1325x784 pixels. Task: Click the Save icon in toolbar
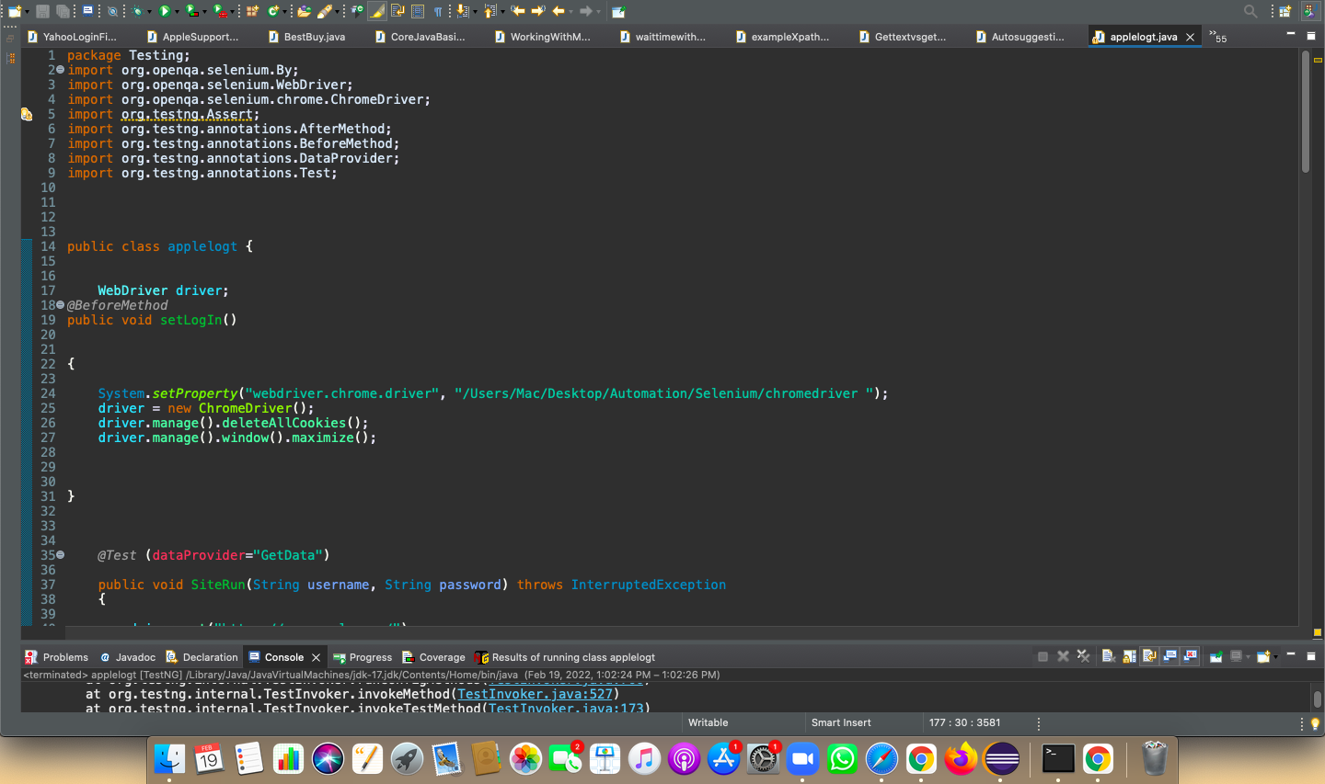tap(42, 11)
